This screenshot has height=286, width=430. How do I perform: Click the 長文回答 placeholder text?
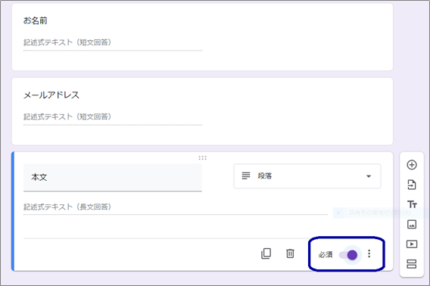tap(67, 207)
